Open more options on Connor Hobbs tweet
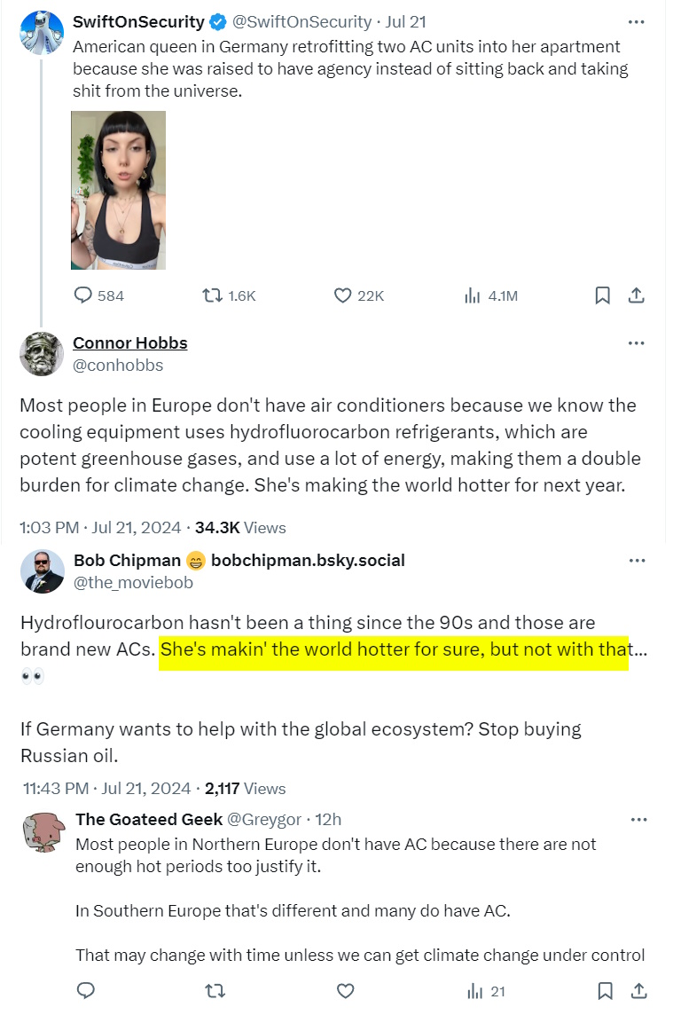Viewport: 673px width, 1015px height. pos(636,343)
